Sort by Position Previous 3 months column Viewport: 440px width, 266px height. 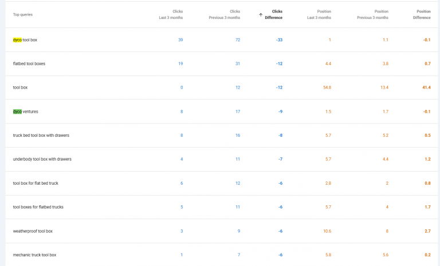click(x=372, y=14)
